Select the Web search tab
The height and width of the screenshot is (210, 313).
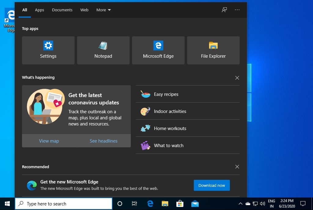(84, 10)
